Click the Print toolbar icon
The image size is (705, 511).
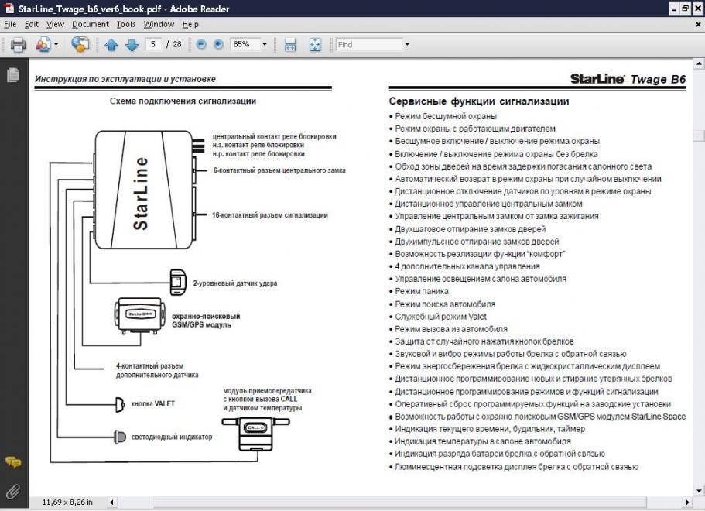18,45
